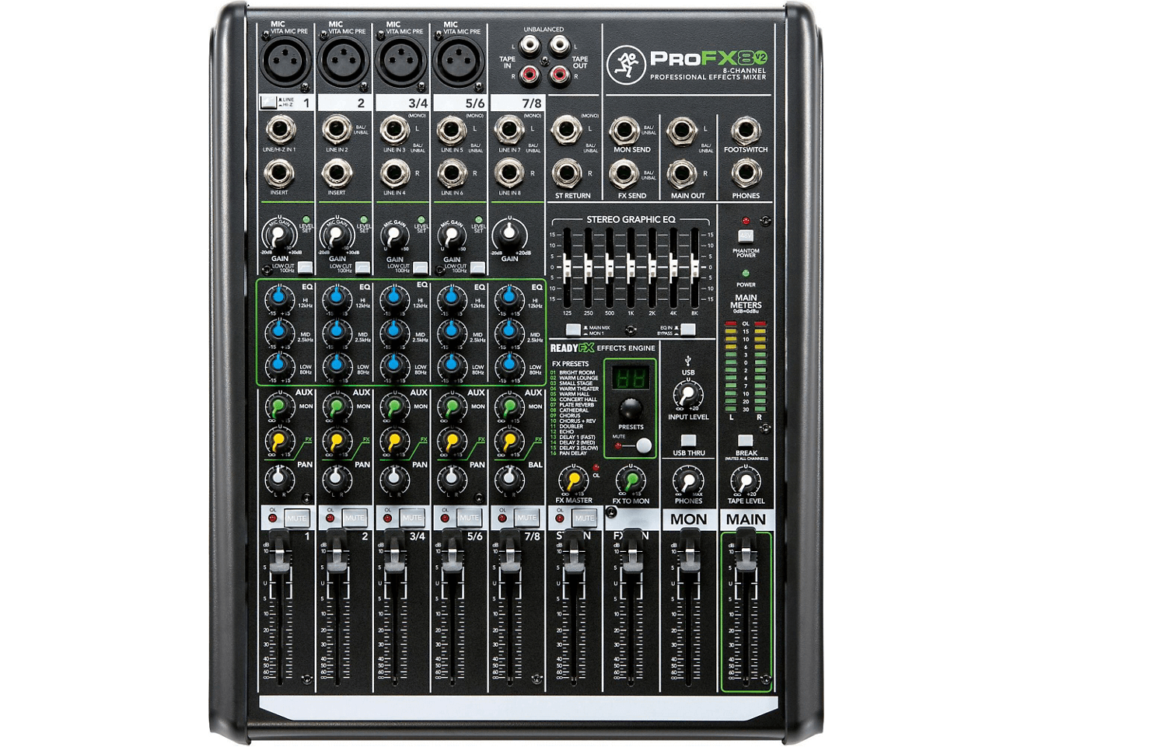Mute channel 7/8
This screenshot has height=754, width=1164.
click(x=526, y=518)
